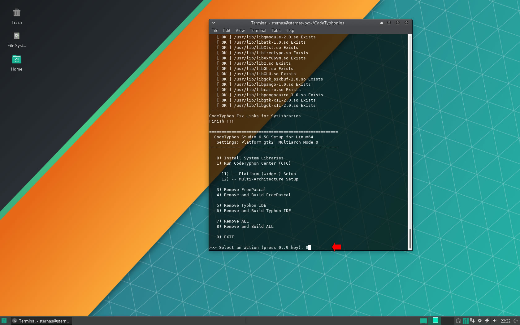Click the libgdk_pixbuf-2.0.so Exists line
520x325 pixels.
click(270, 79)
